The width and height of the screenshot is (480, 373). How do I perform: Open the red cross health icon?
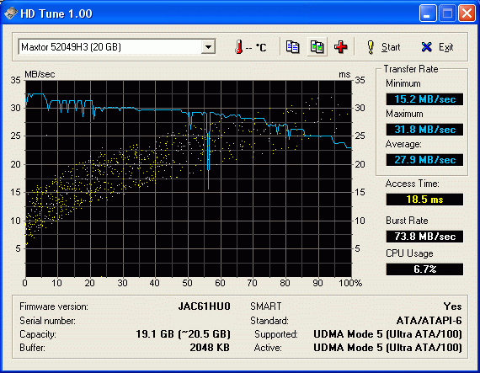pos(341,47)
